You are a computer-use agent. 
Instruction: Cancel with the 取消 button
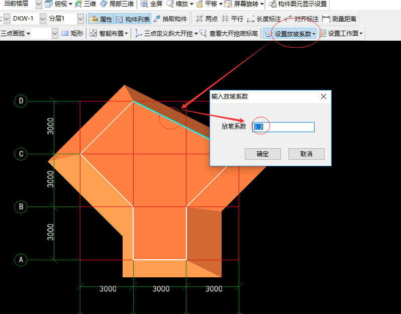coord(307,154)
